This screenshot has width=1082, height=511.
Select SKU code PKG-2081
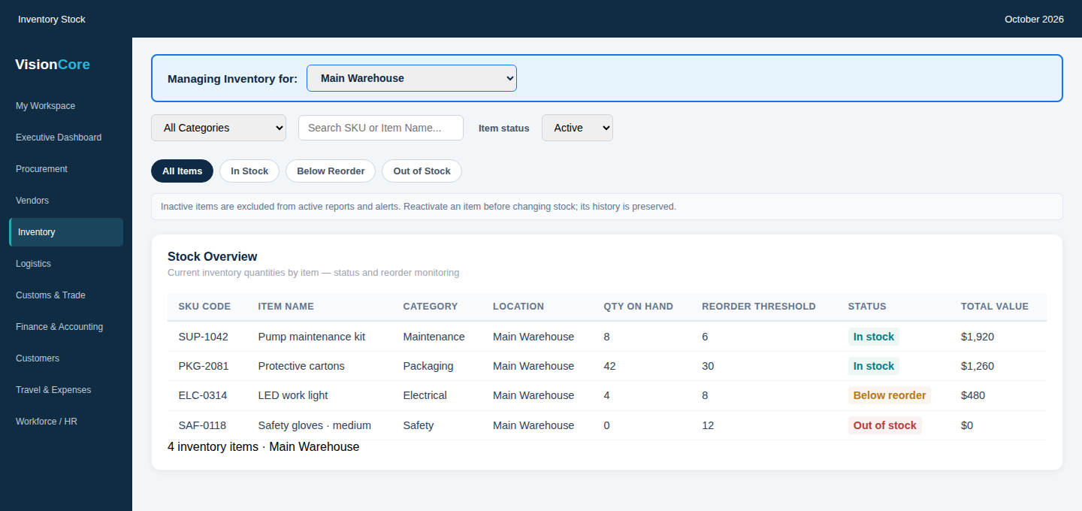[x=204, y=366]
